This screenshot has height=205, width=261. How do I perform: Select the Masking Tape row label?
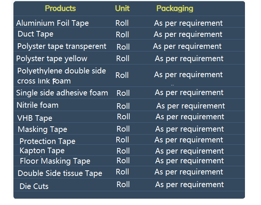click(x=43, y=129)
